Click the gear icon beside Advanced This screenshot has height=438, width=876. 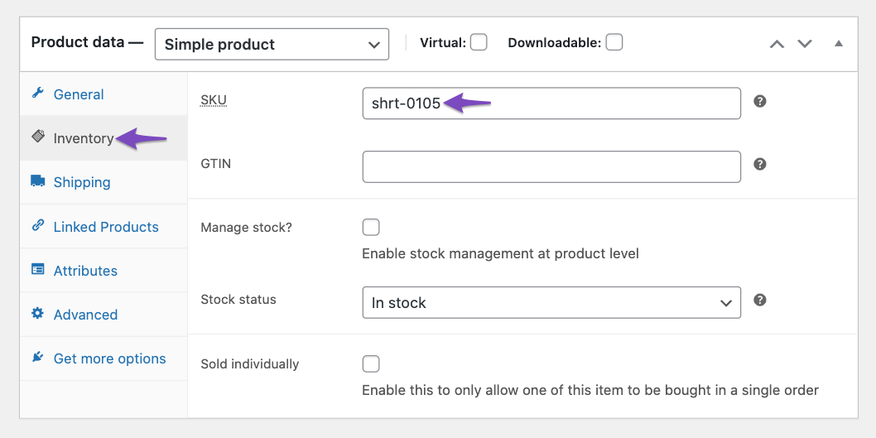point(37,313)
